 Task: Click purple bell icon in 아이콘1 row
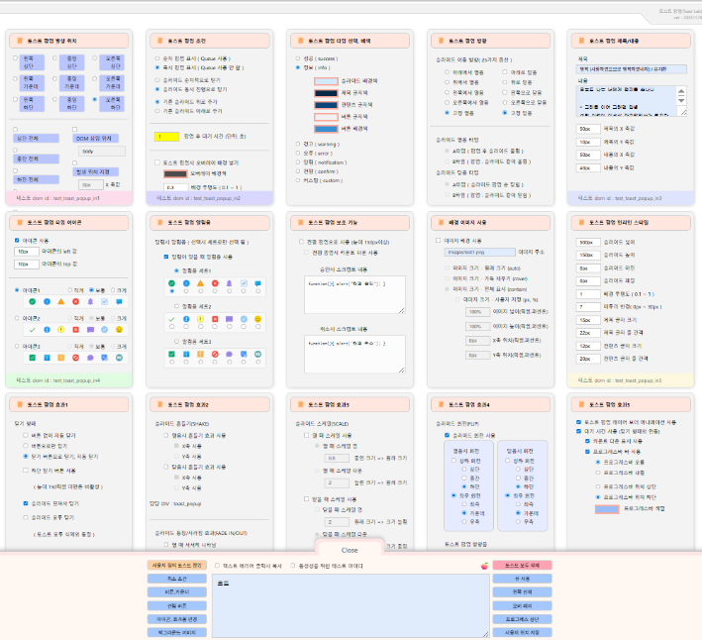[89, 302]
